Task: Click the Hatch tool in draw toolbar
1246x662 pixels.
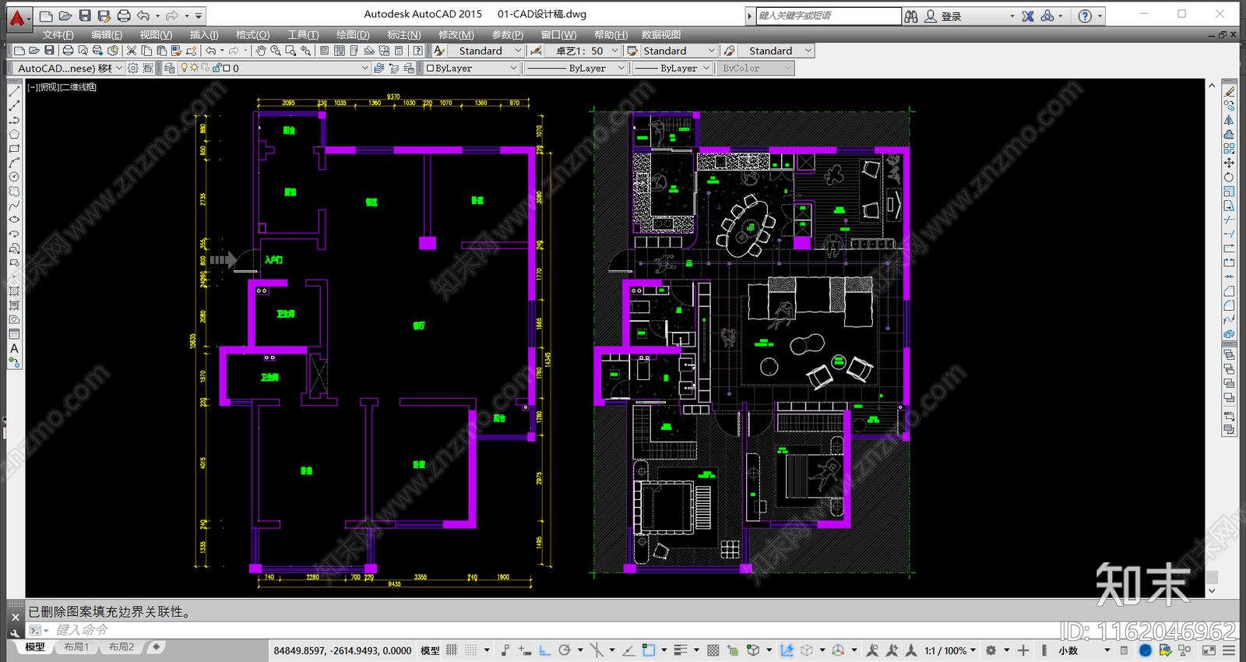Action: tap(14, 291)
